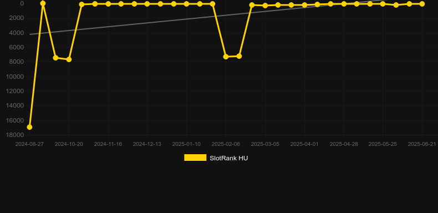Click the data point above 2024-12-13
The image size is (438, 213).
tap(147, 4)
